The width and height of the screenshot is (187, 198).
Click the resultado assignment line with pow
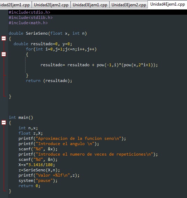[x=99, y=65]
